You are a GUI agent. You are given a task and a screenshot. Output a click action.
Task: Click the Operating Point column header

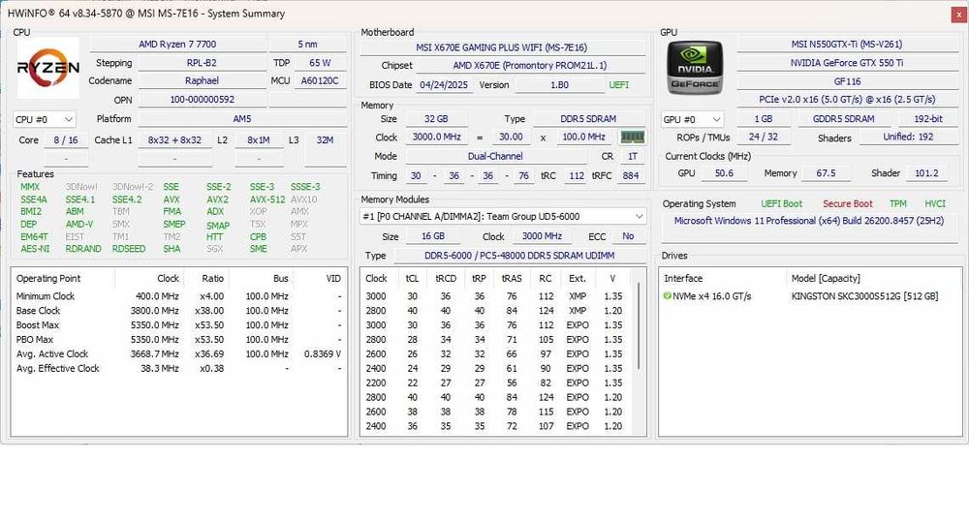click(48, 278)
